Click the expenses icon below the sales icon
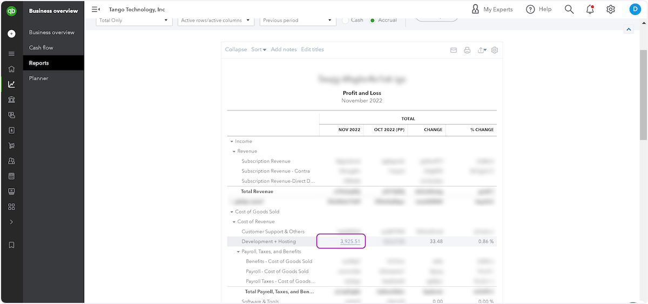Image resolution: width=648 pixels, height=304 pixels. coord(11,130)
